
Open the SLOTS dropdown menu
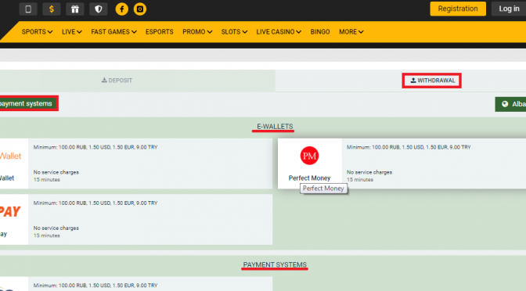click(x=234, y=32)
